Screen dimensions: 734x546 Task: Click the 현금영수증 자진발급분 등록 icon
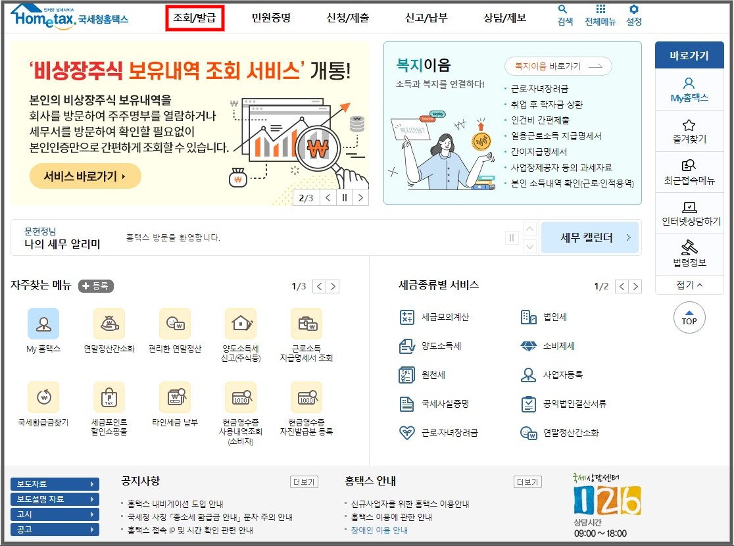coord(306,397)
